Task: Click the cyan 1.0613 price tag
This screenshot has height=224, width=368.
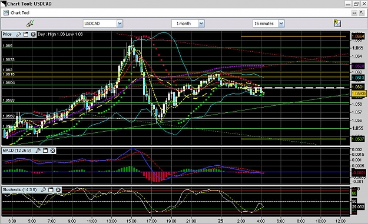Action: click(x=358, y=78)
